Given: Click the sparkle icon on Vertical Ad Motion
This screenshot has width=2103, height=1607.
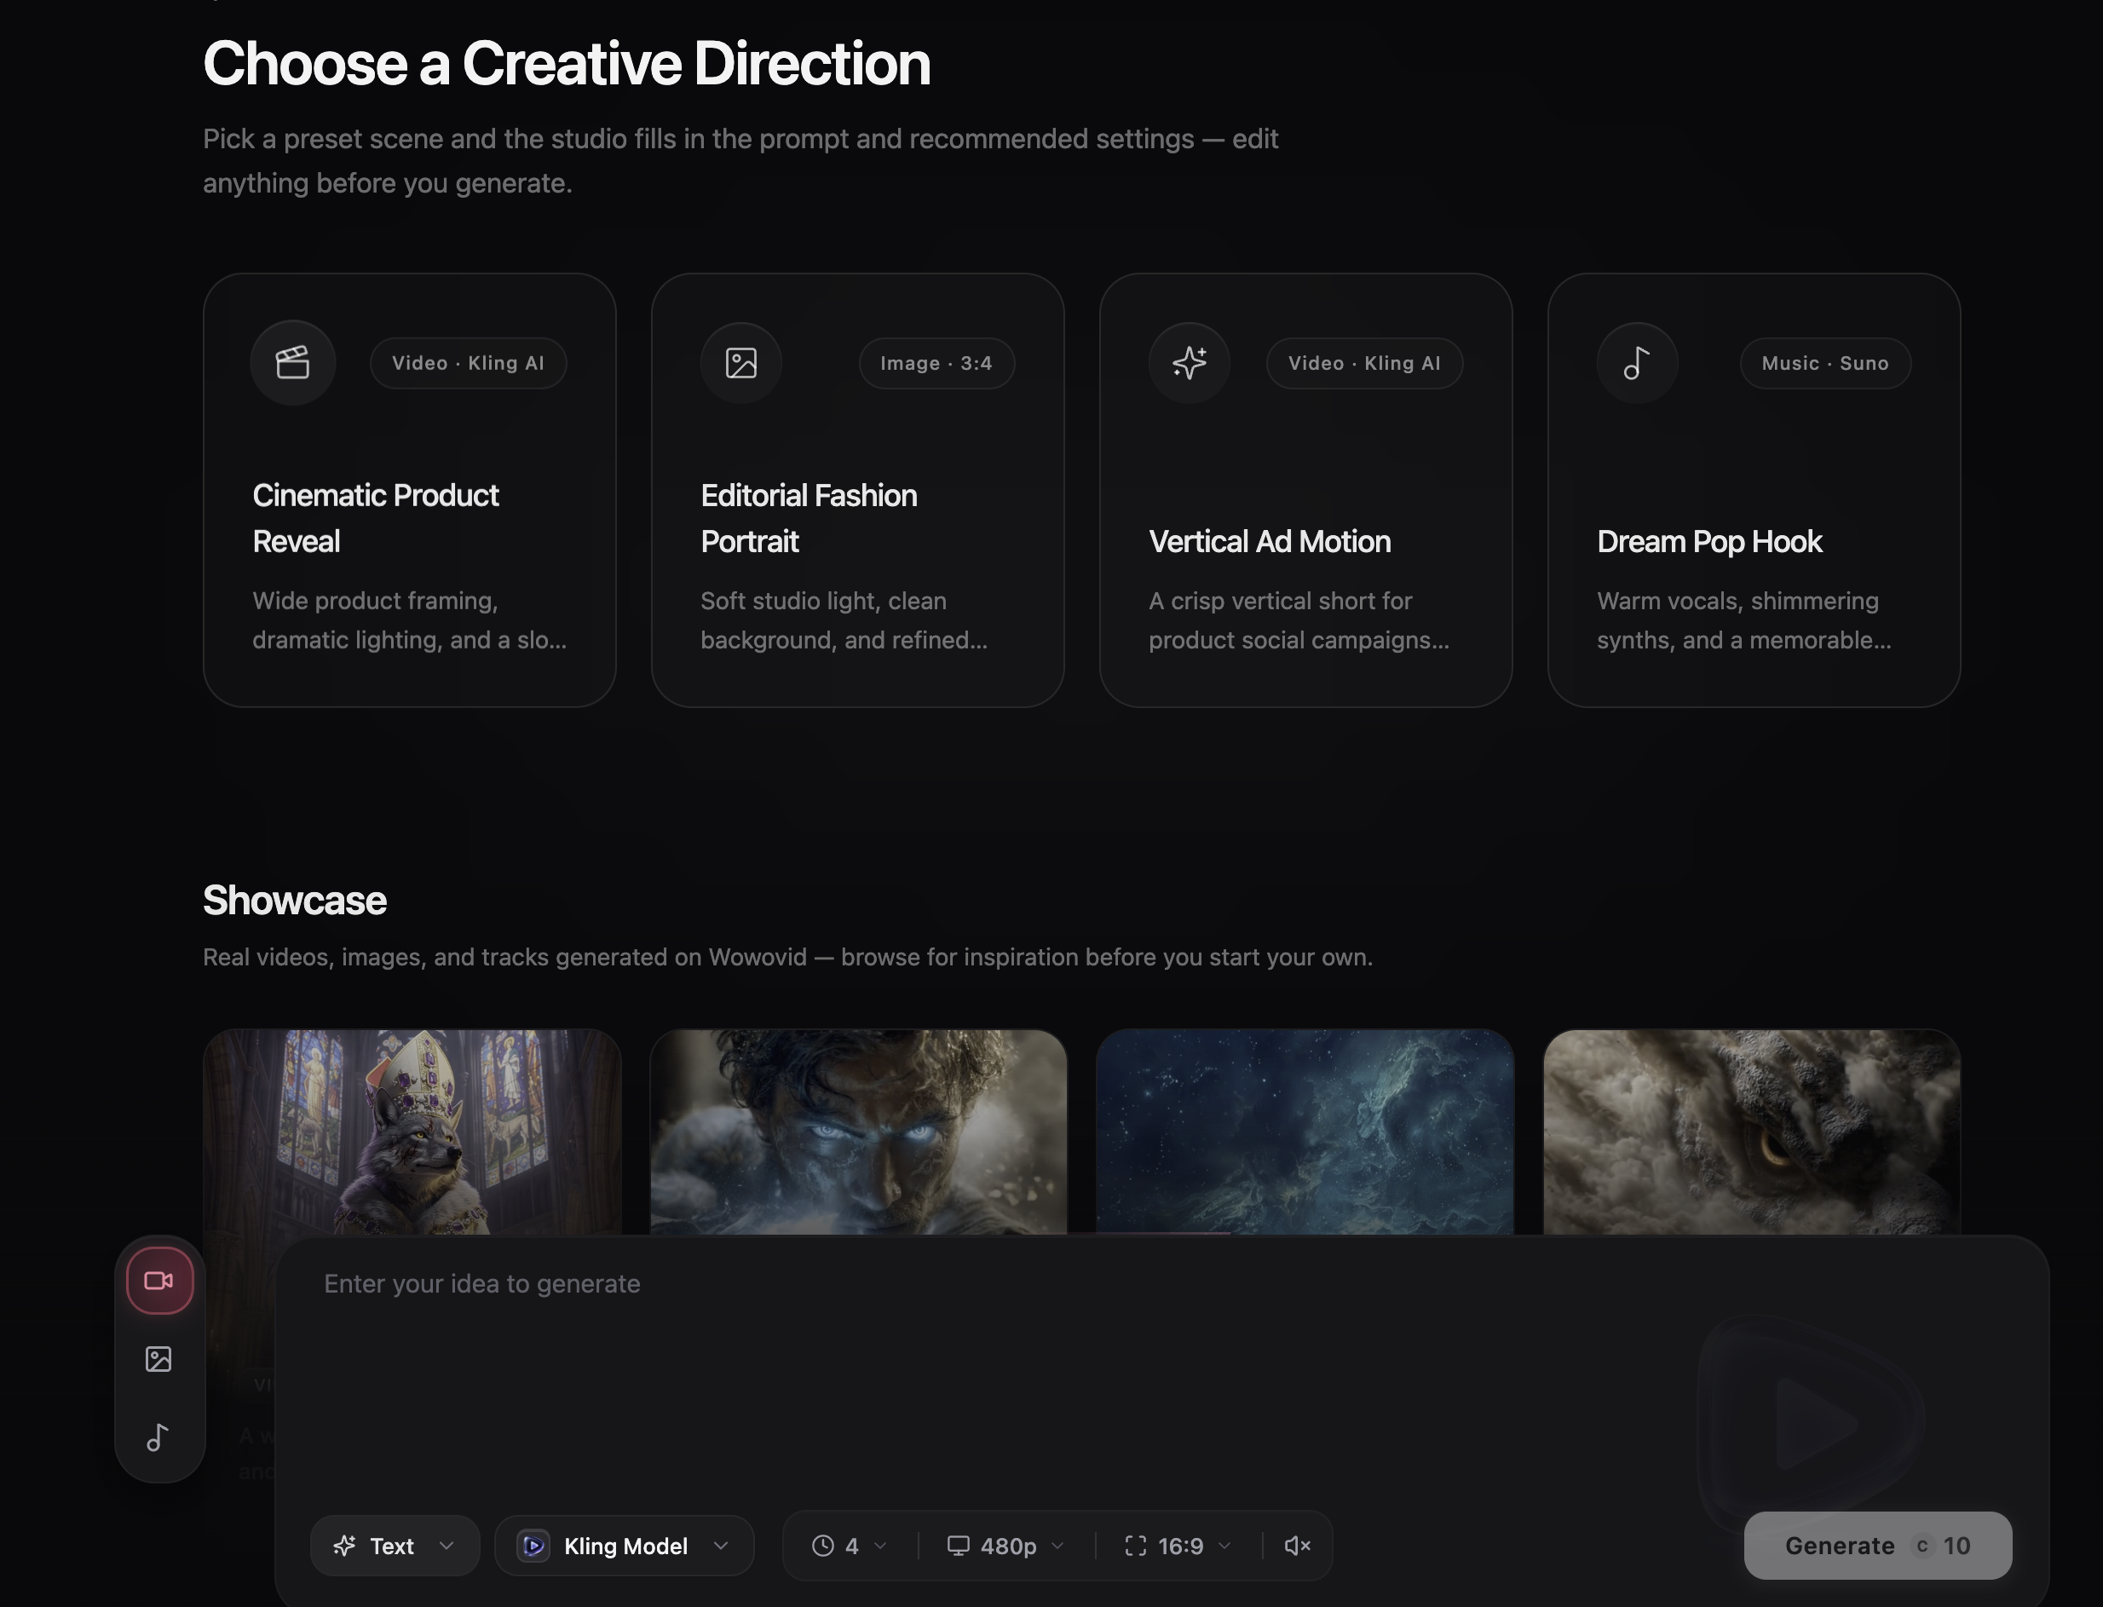Looking at the screenshot, I should [x=1190, y=362].
